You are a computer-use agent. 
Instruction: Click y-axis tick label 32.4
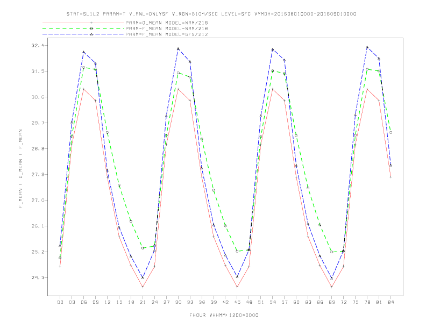tap(38, 45)
